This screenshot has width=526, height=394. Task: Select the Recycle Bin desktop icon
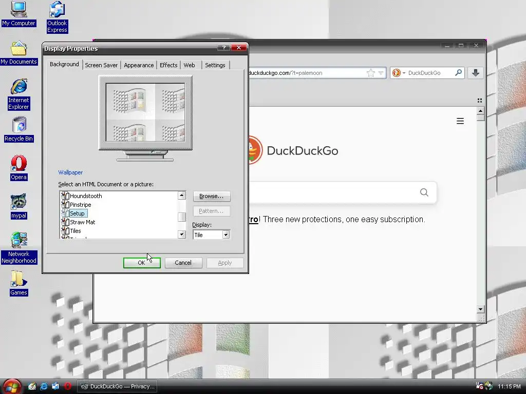tap(19, 129)
